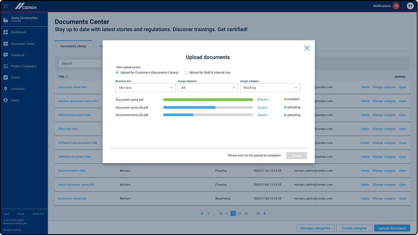Image resolution: width=418 pixels, height=235 pixels.
Task: Click the Dashboard grid icon in sidebar
Action: (x=5, y=32)
